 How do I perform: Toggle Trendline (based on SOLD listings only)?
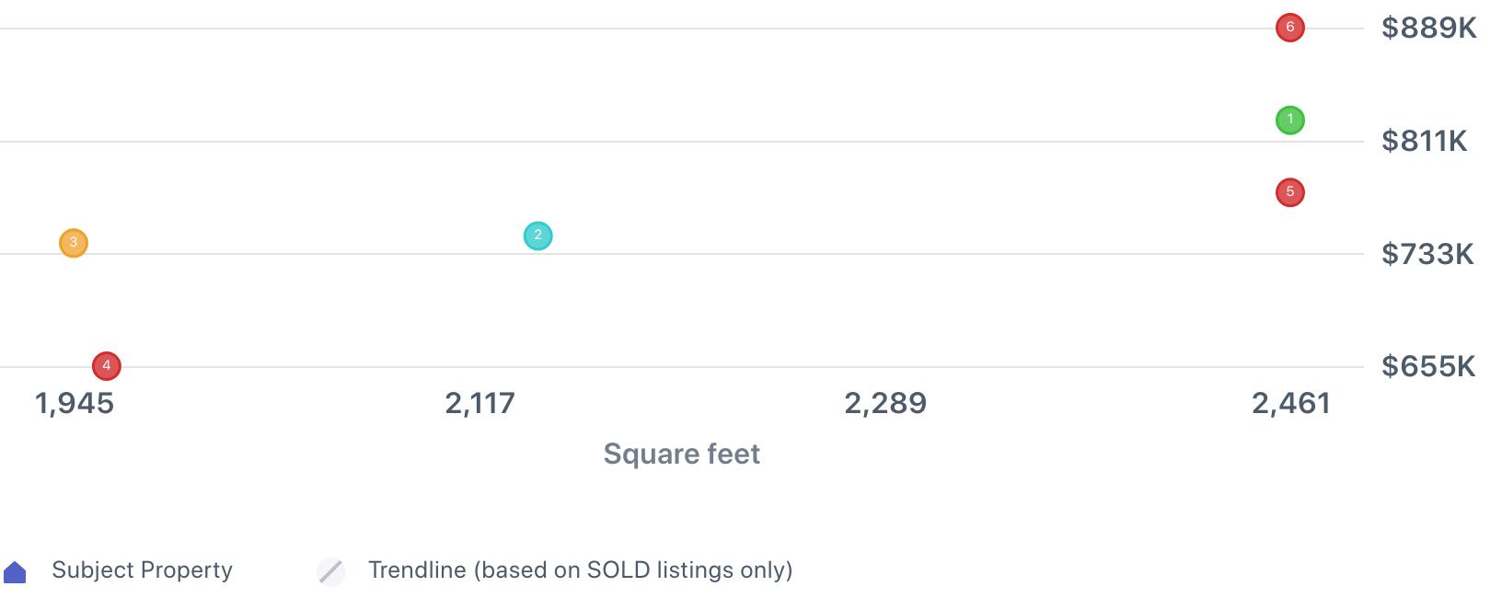tap(581, 570)
